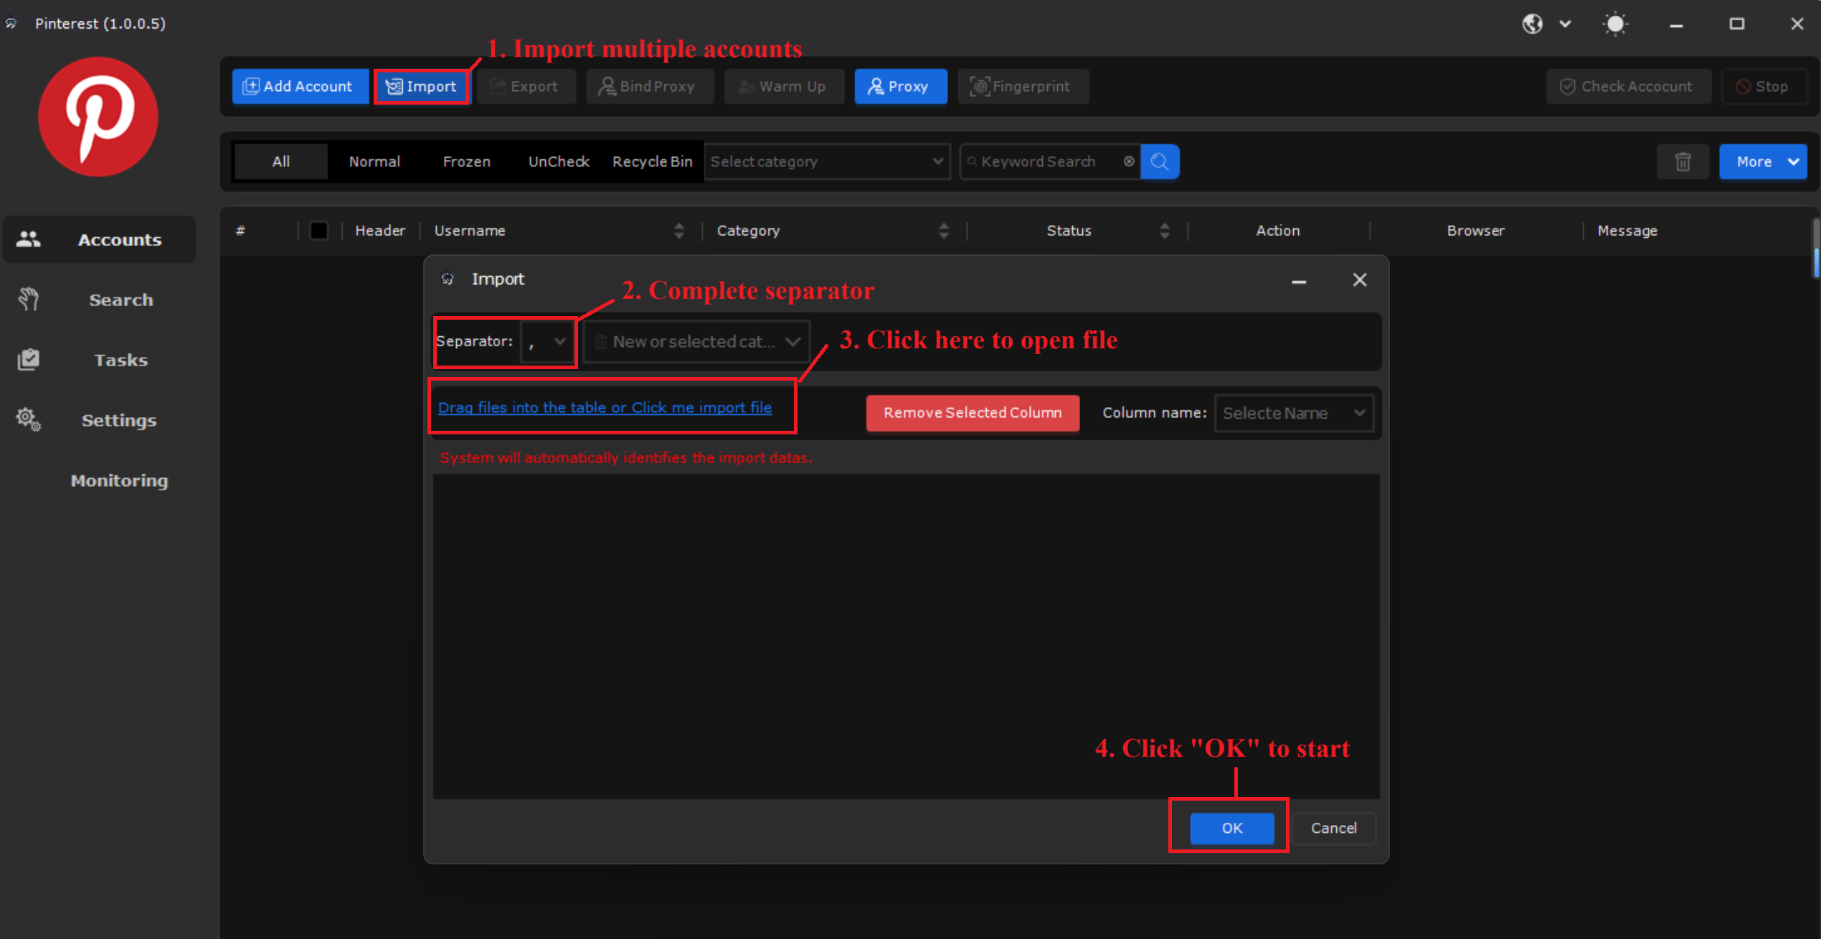Open the Settings sidebar section
The width and height of the screenshot is (1821, 939).
tap(100, 420)
